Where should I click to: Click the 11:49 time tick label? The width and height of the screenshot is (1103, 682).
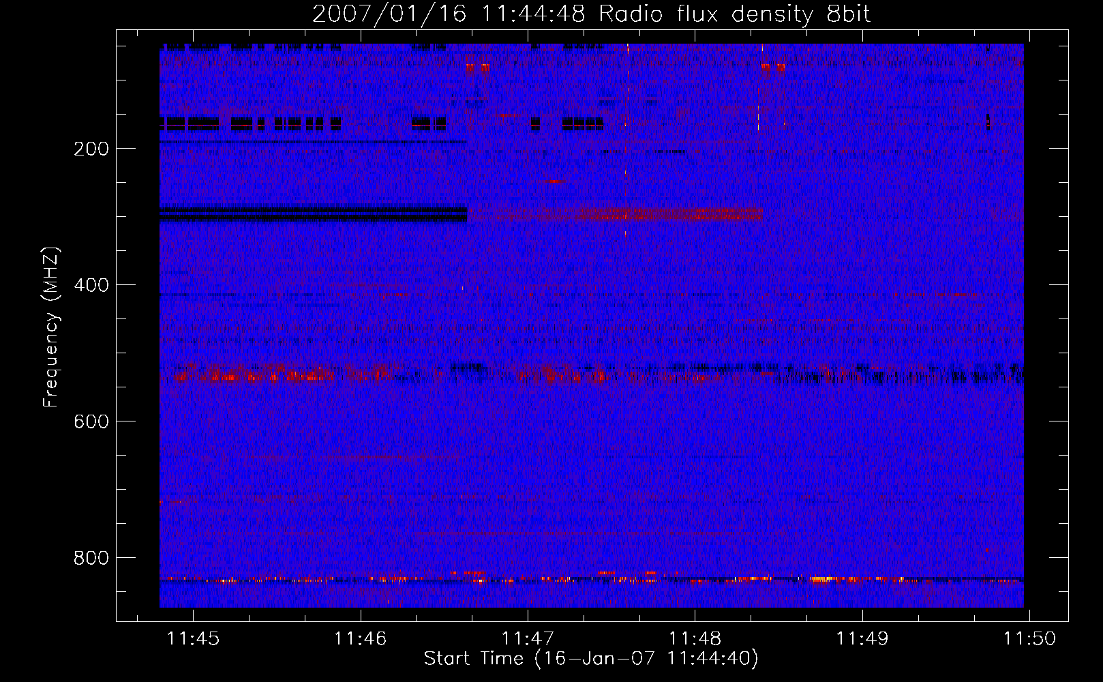point(862,638)
